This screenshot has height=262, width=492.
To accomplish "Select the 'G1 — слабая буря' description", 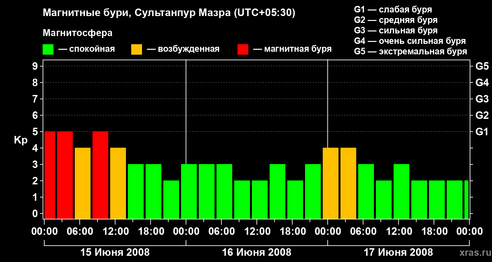I will [393, 9].
